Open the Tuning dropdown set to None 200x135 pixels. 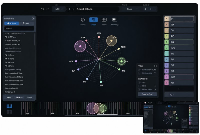tap(132, 9)
